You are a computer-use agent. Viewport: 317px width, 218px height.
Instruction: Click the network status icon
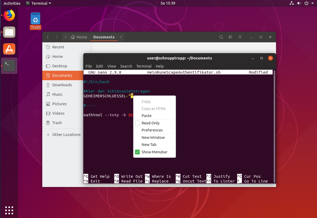click(292, 3)
